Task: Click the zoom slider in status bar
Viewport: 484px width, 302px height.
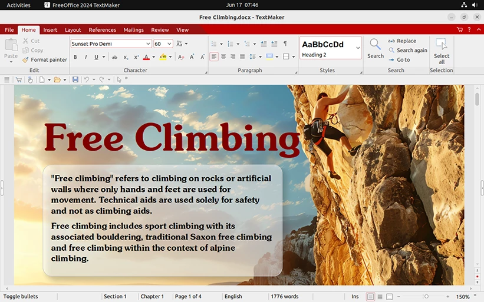Action: point(426,297)
